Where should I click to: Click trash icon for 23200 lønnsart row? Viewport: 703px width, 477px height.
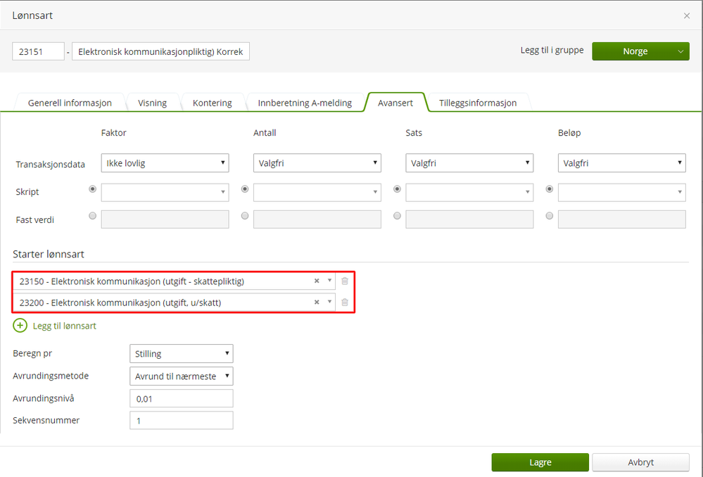(345, 303)
